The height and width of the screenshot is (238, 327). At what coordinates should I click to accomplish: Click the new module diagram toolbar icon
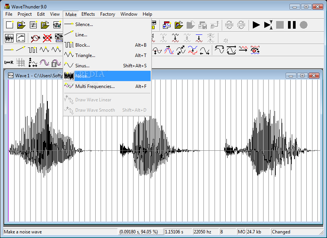[x=57, y=25]
